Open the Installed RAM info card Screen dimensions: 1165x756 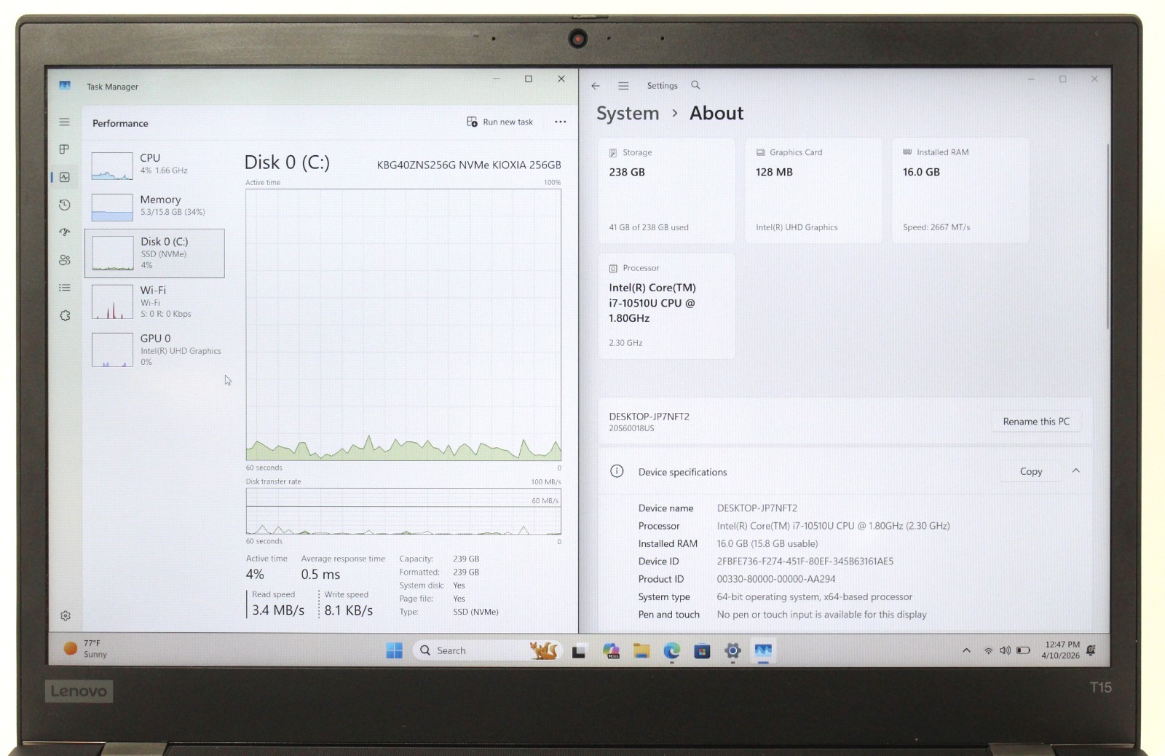coord(960,191)
